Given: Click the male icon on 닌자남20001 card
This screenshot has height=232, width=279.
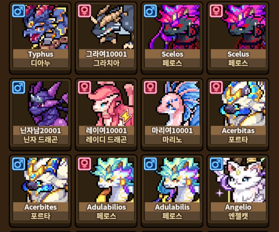Looking at the screenshot, I should click(19, 87).
